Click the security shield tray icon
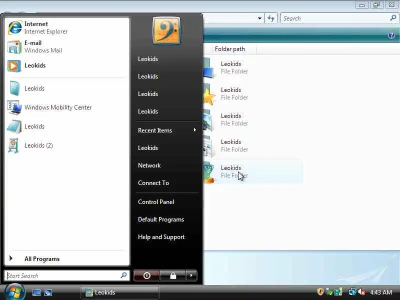Image resolution: width=400 pixels, height=300 pixels. [320, 291]
